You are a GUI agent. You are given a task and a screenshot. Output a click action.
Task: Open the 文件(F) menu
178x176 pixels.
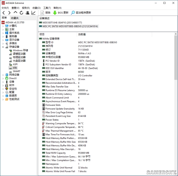pos(5,8)
